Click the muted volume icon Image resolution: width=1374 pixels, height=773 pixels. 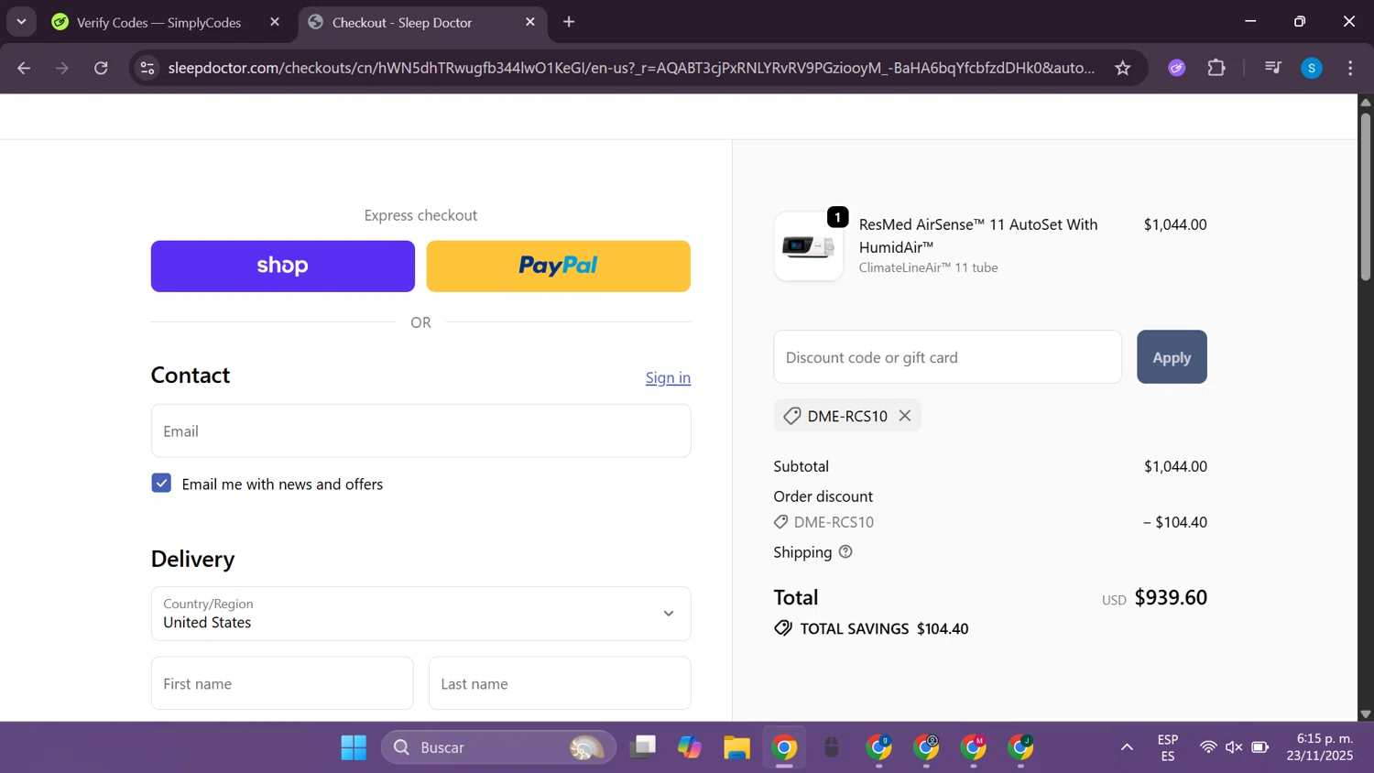point(1234,747)
